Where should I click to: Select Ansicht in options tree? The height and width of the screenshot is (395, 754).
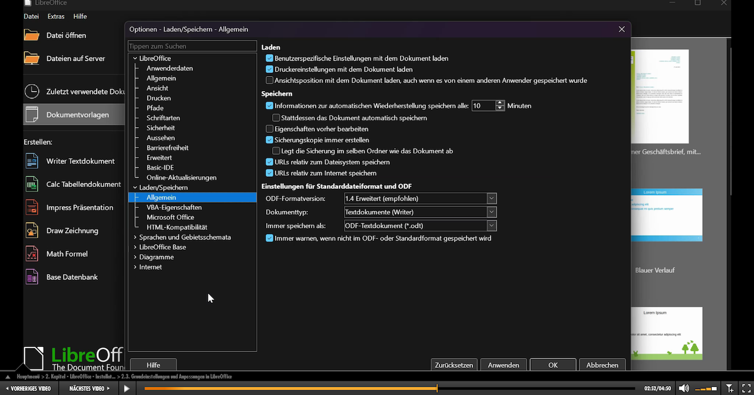157,88
